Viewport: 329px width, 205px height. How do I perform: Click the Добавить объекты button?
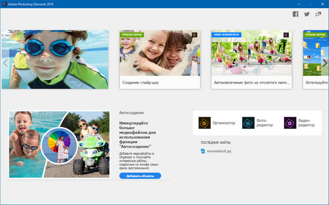140,176
